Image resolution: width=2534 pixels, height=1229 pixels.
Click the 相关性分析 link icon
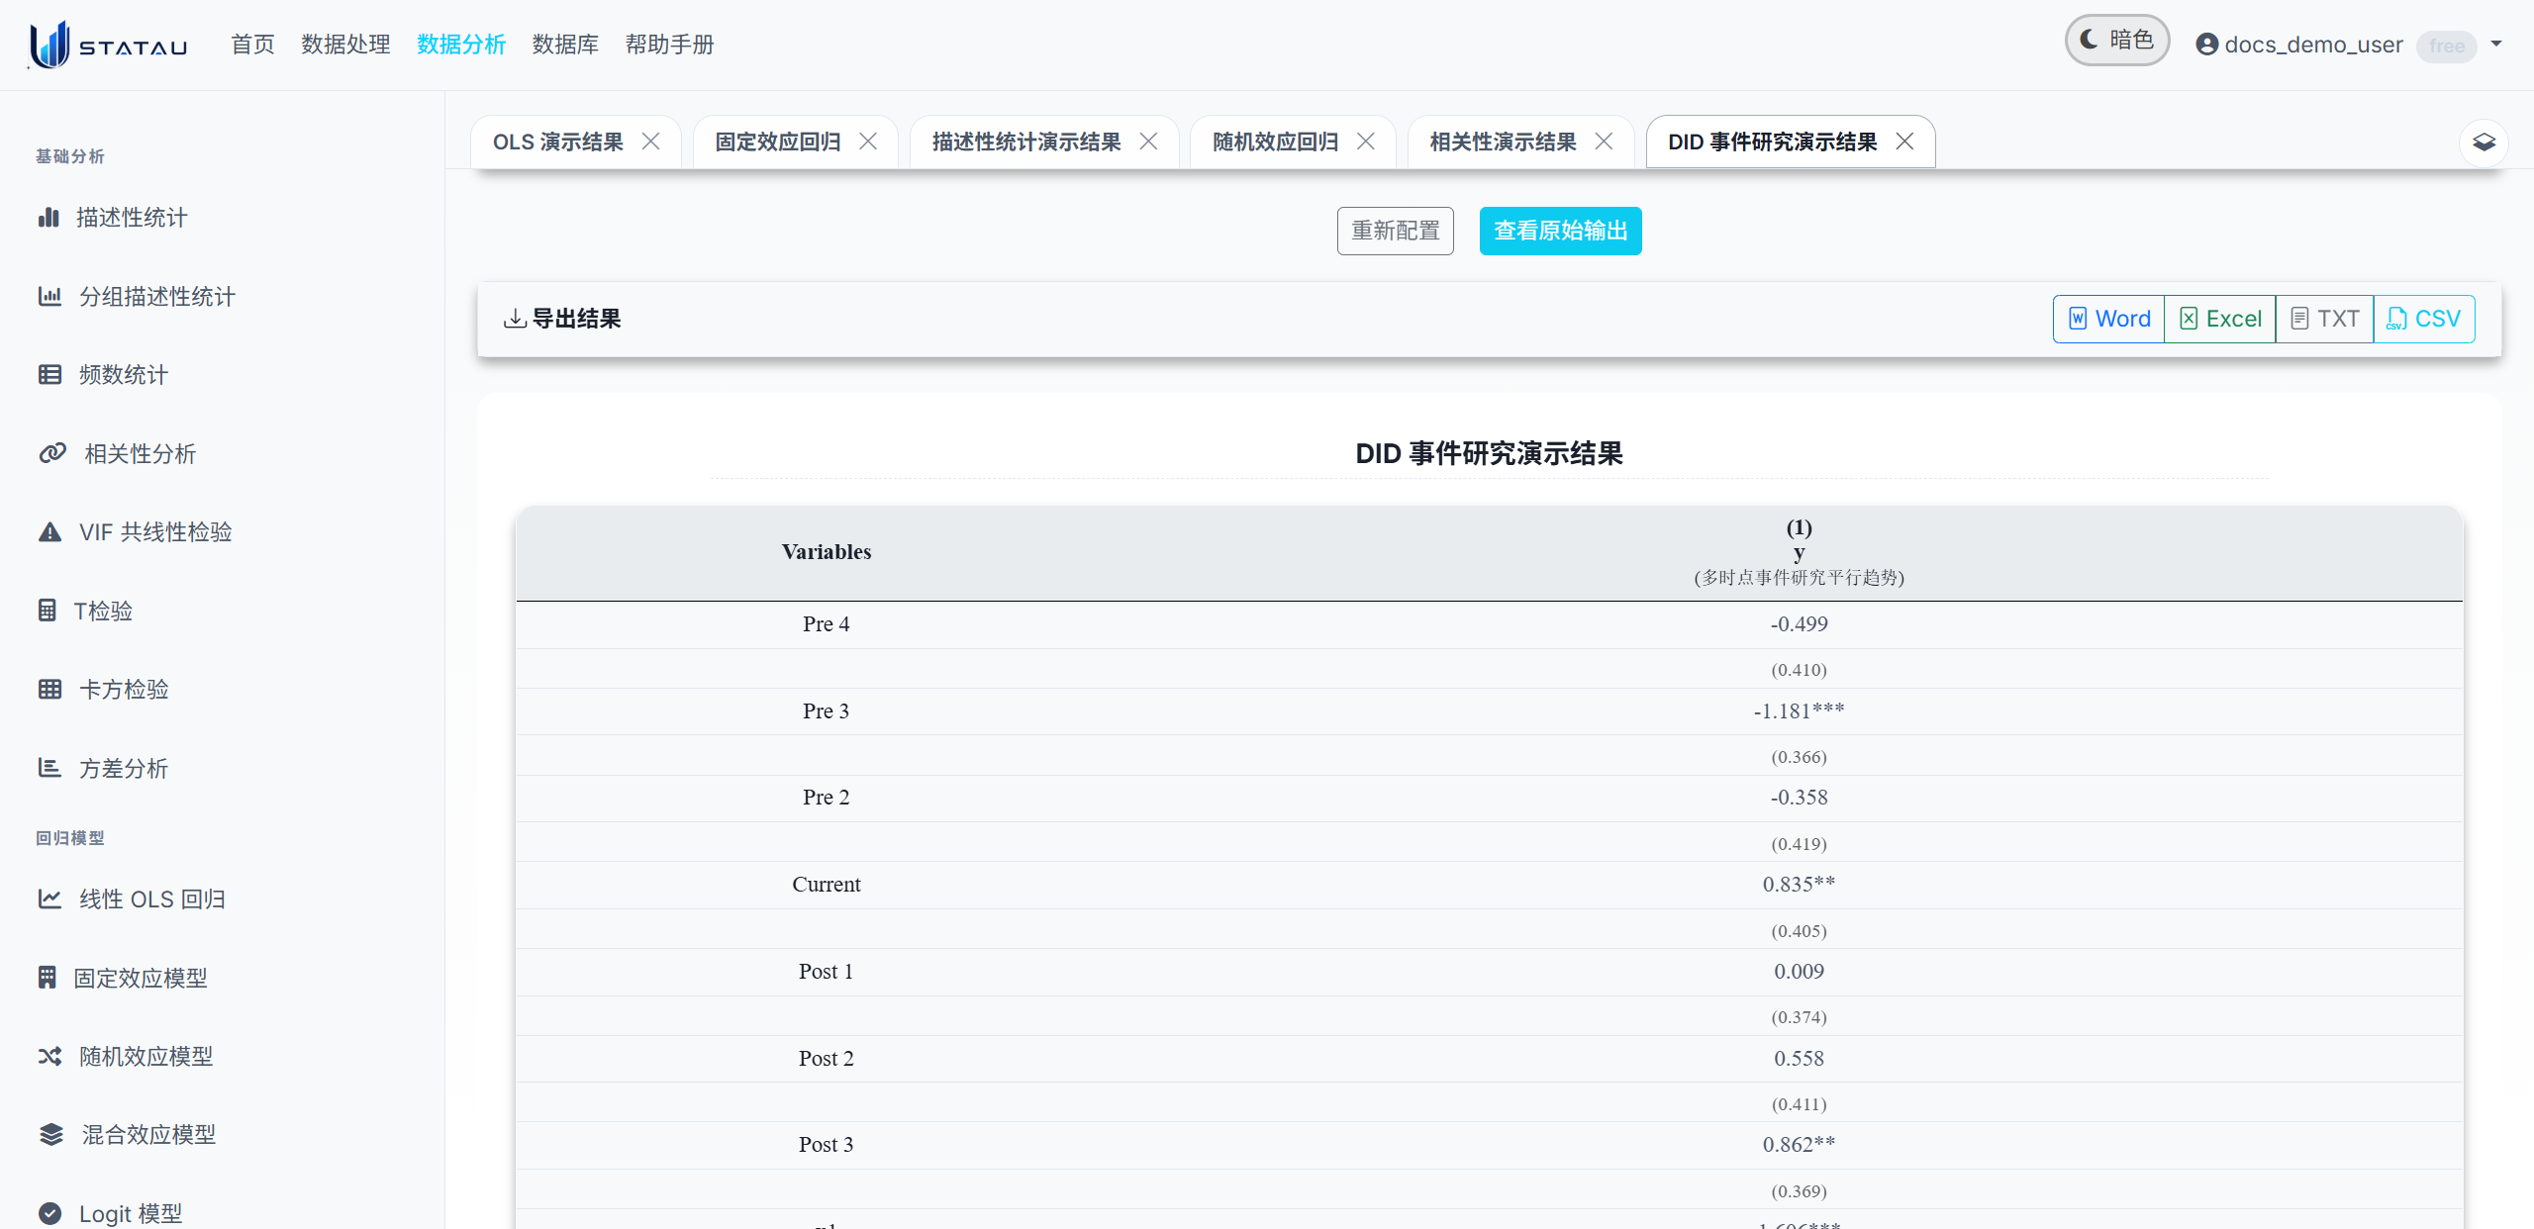pos(52,453)
